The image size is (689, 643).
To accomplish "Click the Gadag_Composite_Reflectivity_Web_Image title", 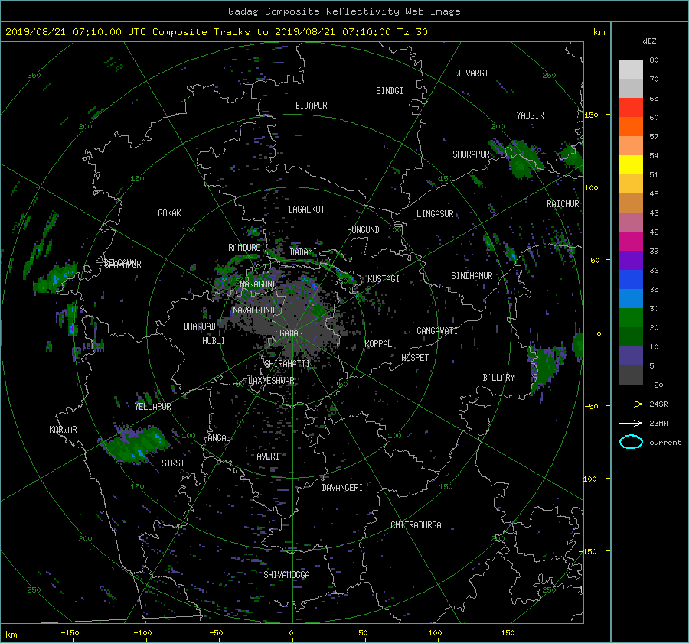I will pos(344,11).
